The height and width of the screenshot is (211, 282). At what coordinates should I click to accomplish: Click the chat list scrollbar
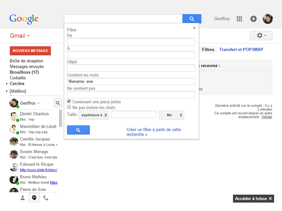tap(61, 119)
